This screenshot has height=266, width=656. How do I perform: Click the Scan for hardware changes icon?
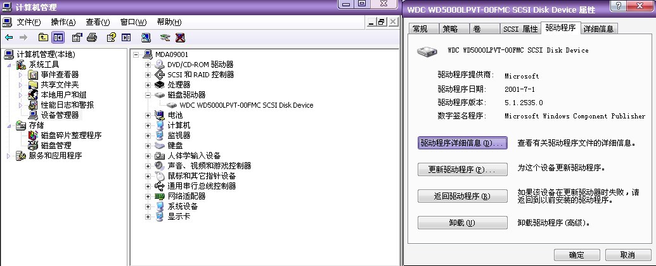click(146, 37)
